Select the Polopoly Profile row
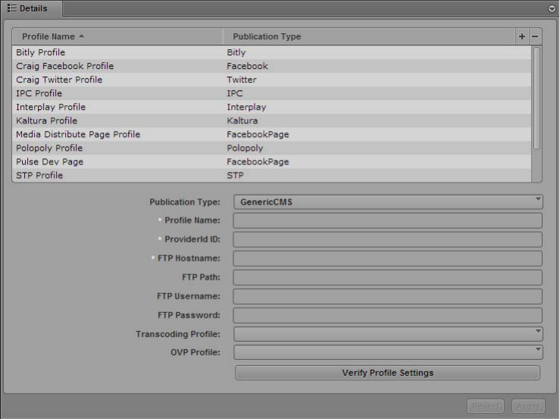This screenshot has width=560, height=419. (271, 148)
